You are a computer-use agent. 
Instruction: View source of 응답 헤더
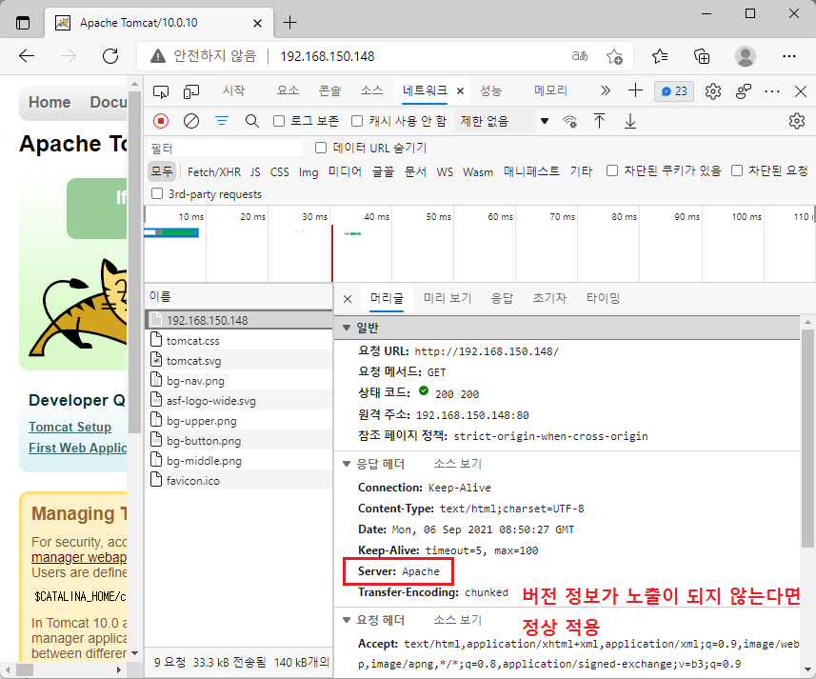[458, 464]
